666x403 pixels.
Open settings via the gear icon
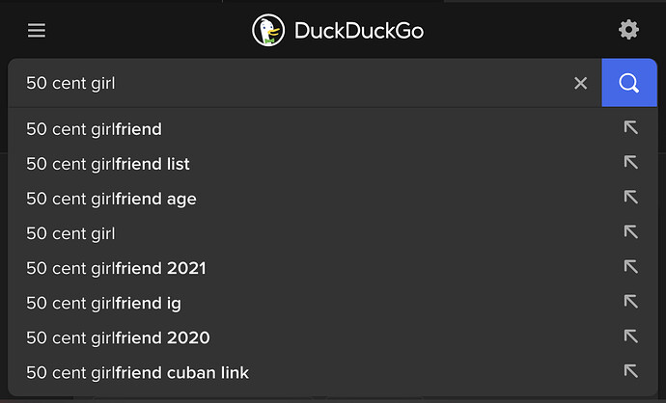coord(628,30)
